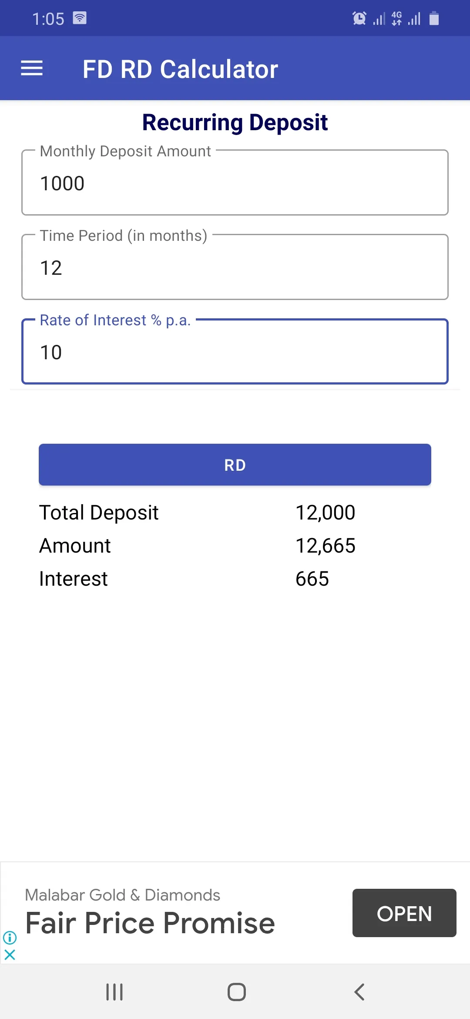
Task: Open the hamburger navigation menu
Action: click(x=32, y=68)
